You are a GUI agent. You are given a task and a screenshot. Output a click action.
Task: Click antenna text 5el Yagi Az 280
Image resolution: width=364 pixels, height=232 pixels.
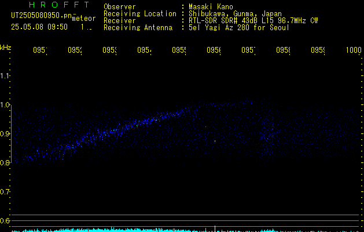(219, 28)
